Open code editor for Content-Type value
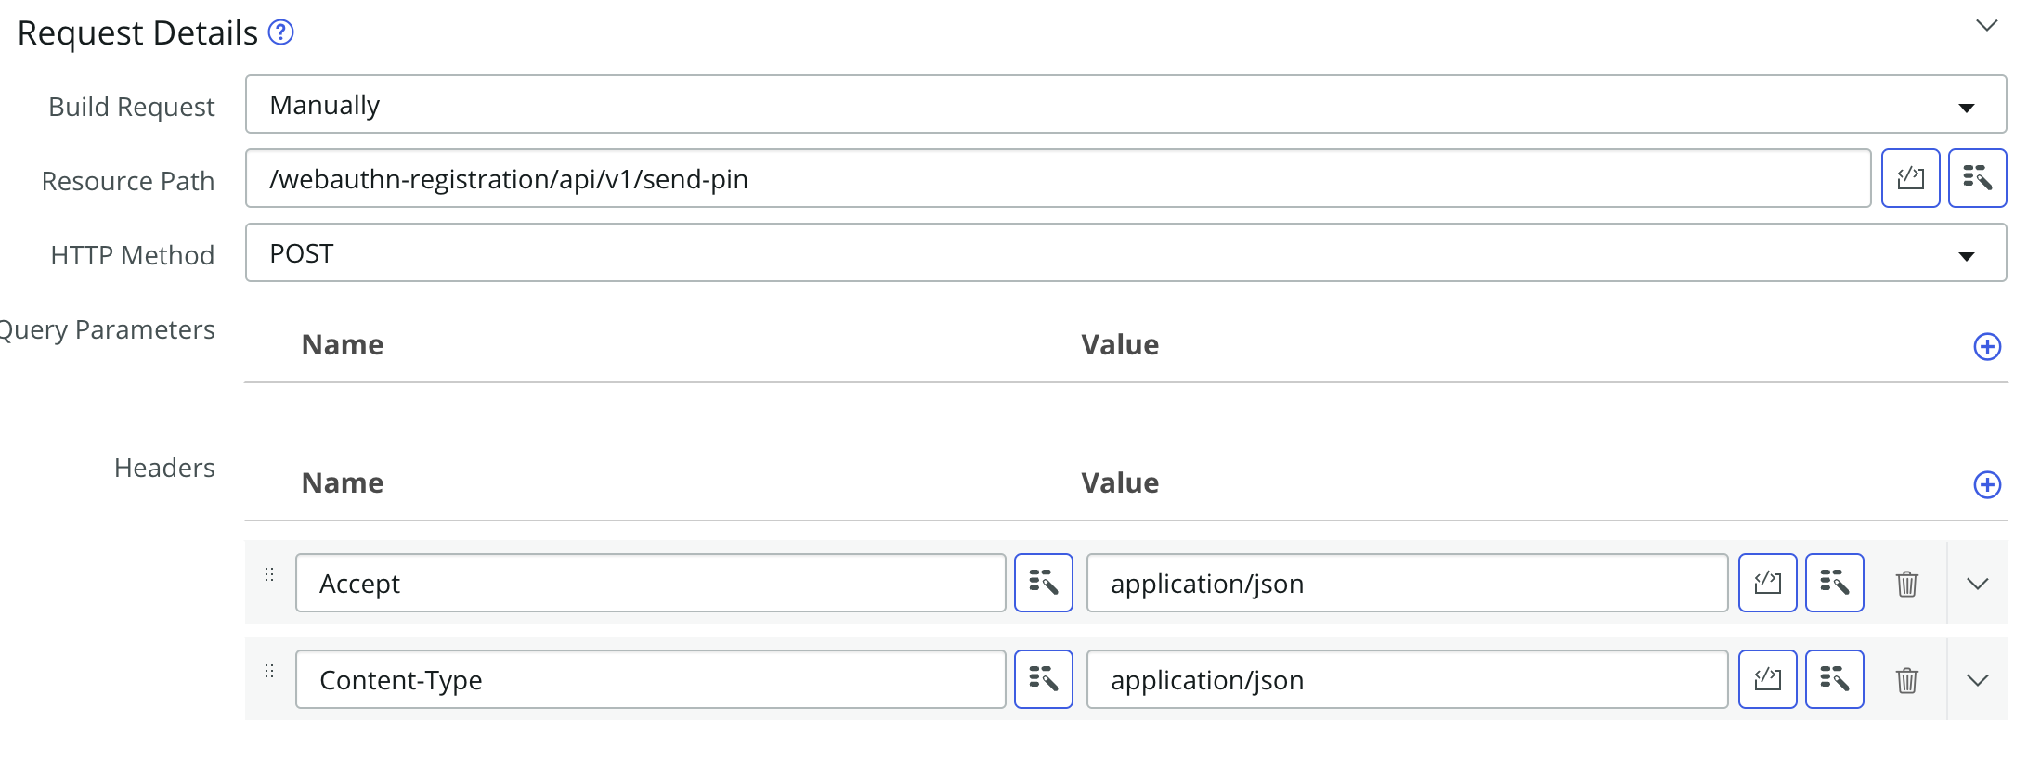Screen dimensions: 2041x759 [1767, 680]
